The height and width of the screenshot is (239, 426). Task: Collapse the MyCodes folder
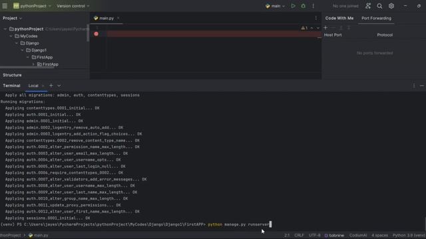(11, 36)
